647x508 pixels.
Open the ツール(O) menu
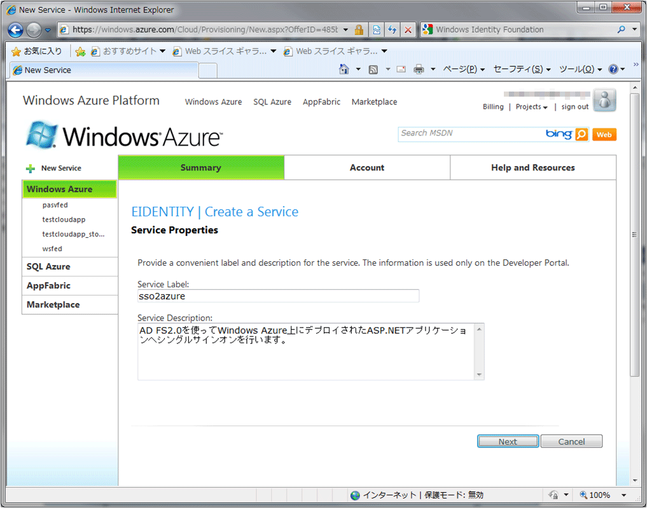tap(581, 69)
